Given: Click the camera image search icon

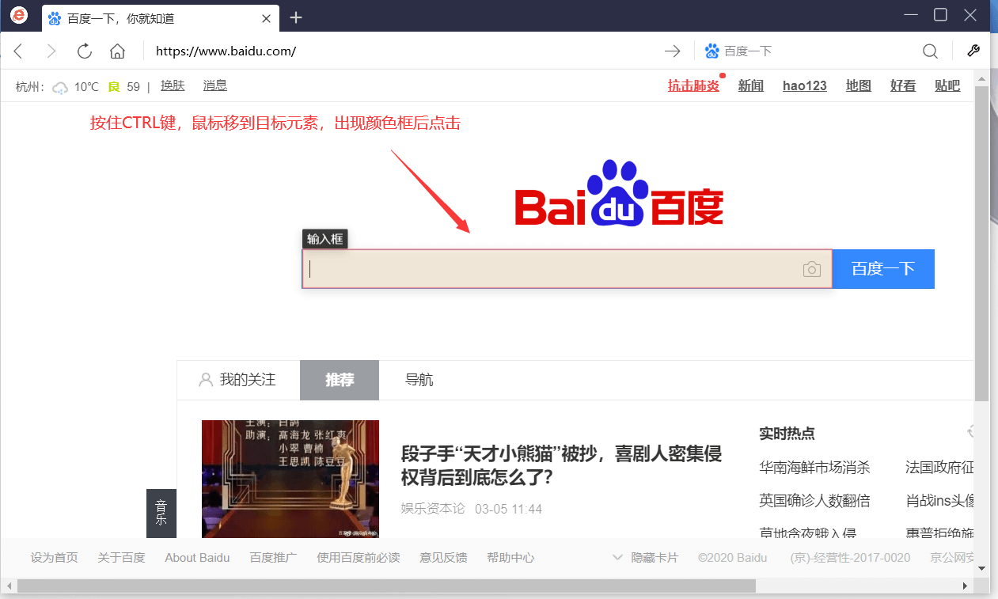Looking at the screenshot, I should [811, 269].
